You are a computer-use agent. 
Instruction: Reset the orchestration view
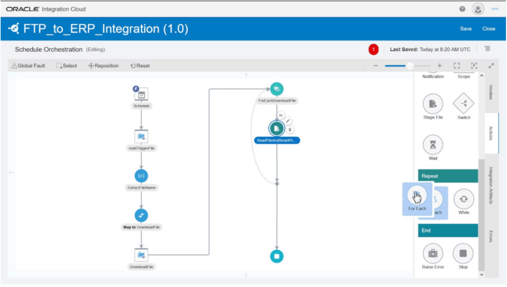tap(140, 65)
